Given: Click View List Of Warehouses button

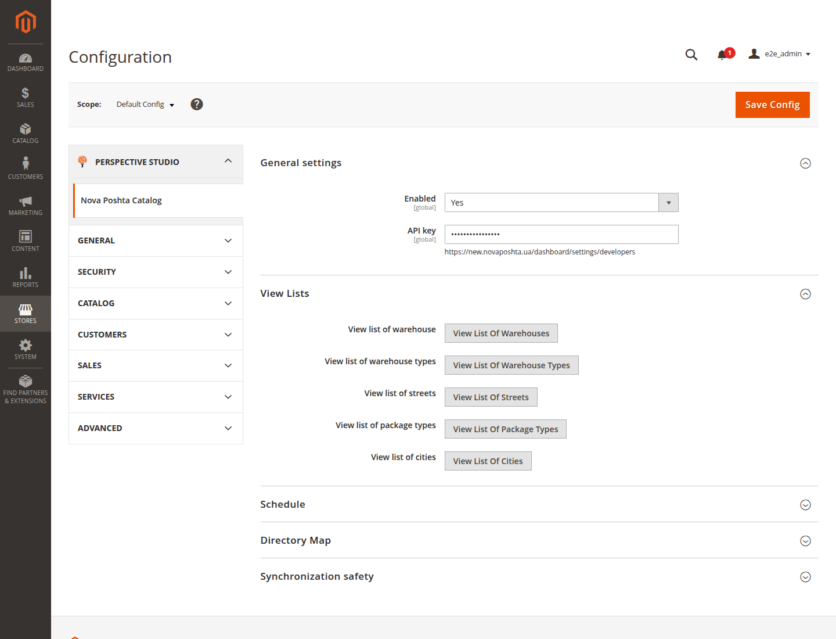Looking at the screenshot, I should [x=501, y=333].
